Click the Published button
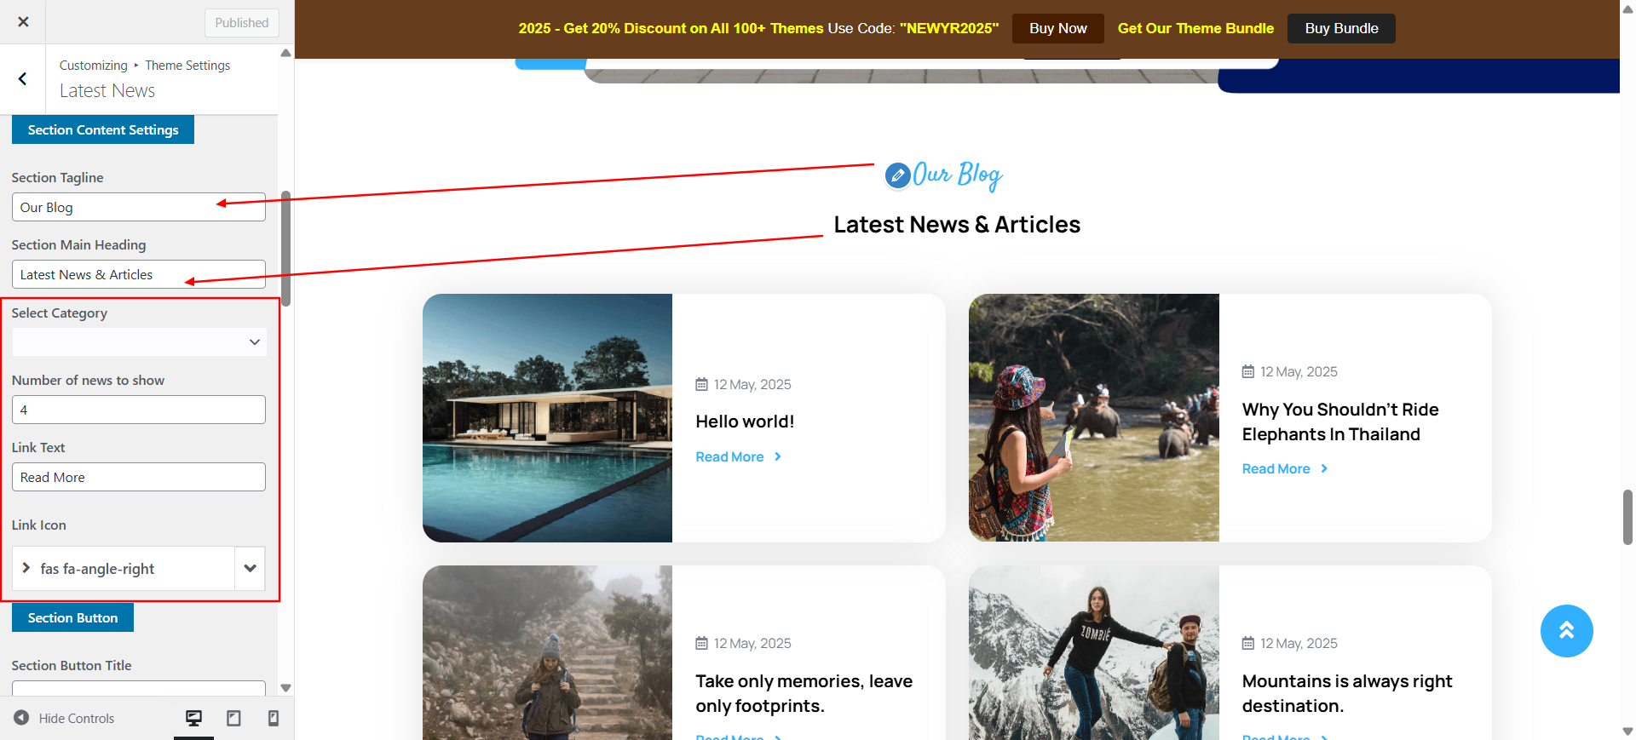Image resolution: width=1636 pixels, height=740 pixels. [x=241, y=23]
